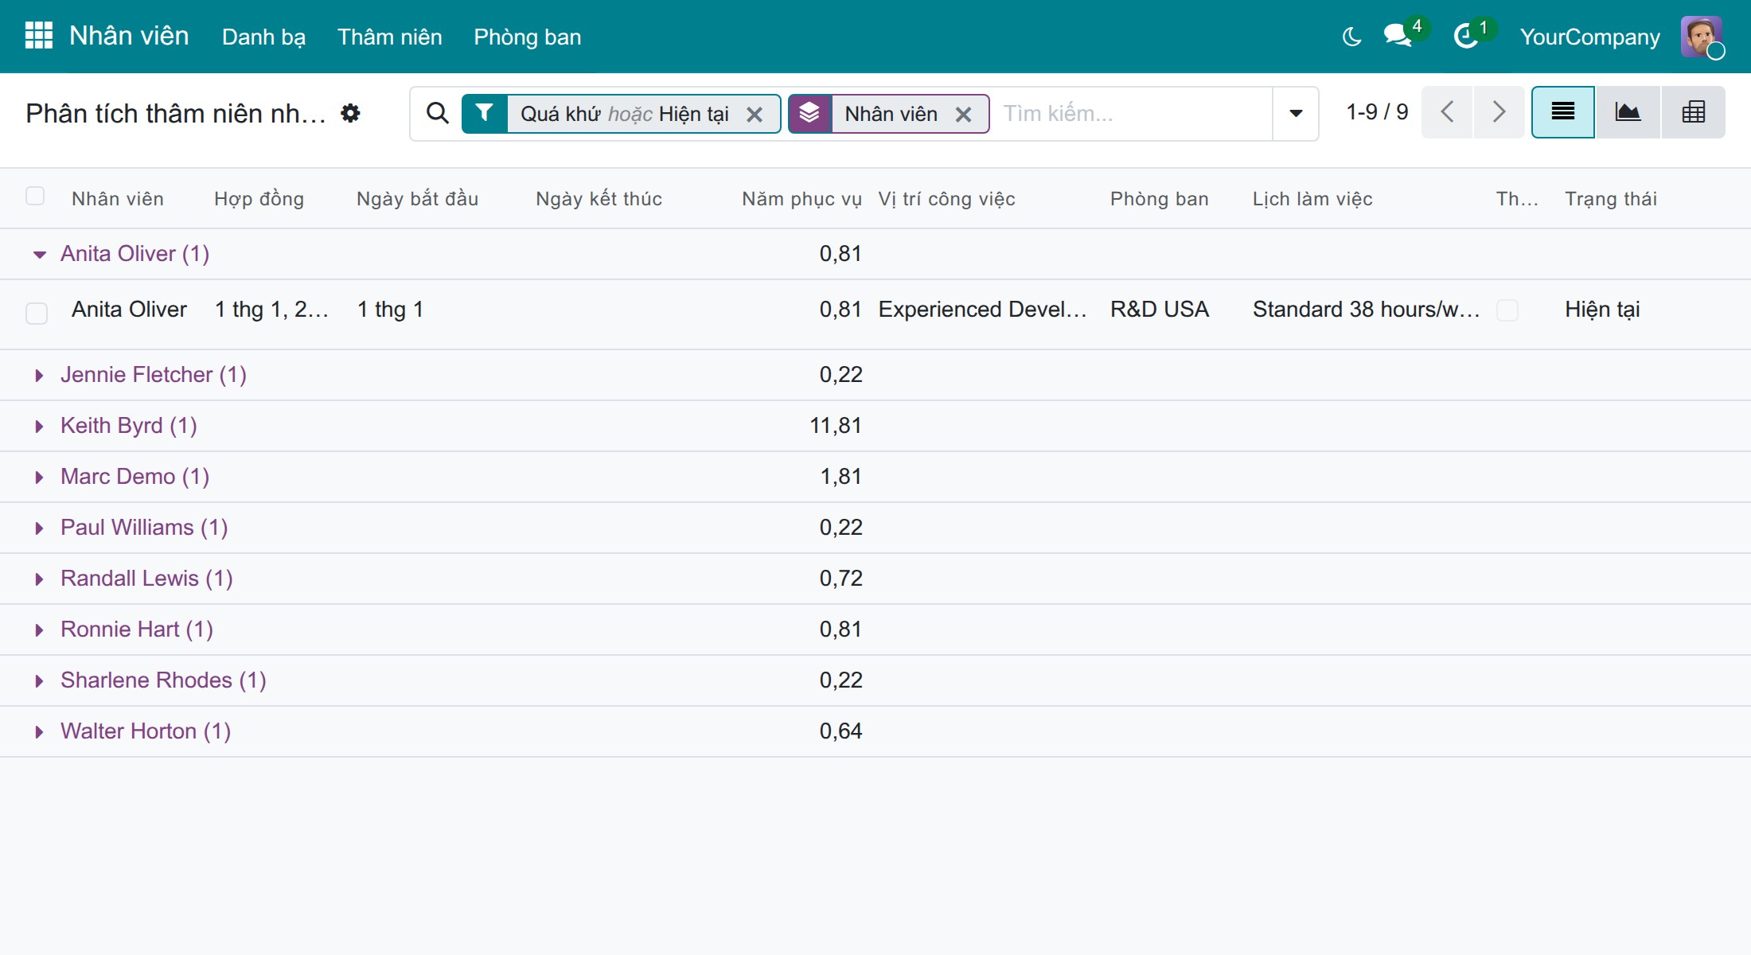Open the YourCompany company switcher
Viewport: 1751px width, 955px height.
pos(1589,37)
